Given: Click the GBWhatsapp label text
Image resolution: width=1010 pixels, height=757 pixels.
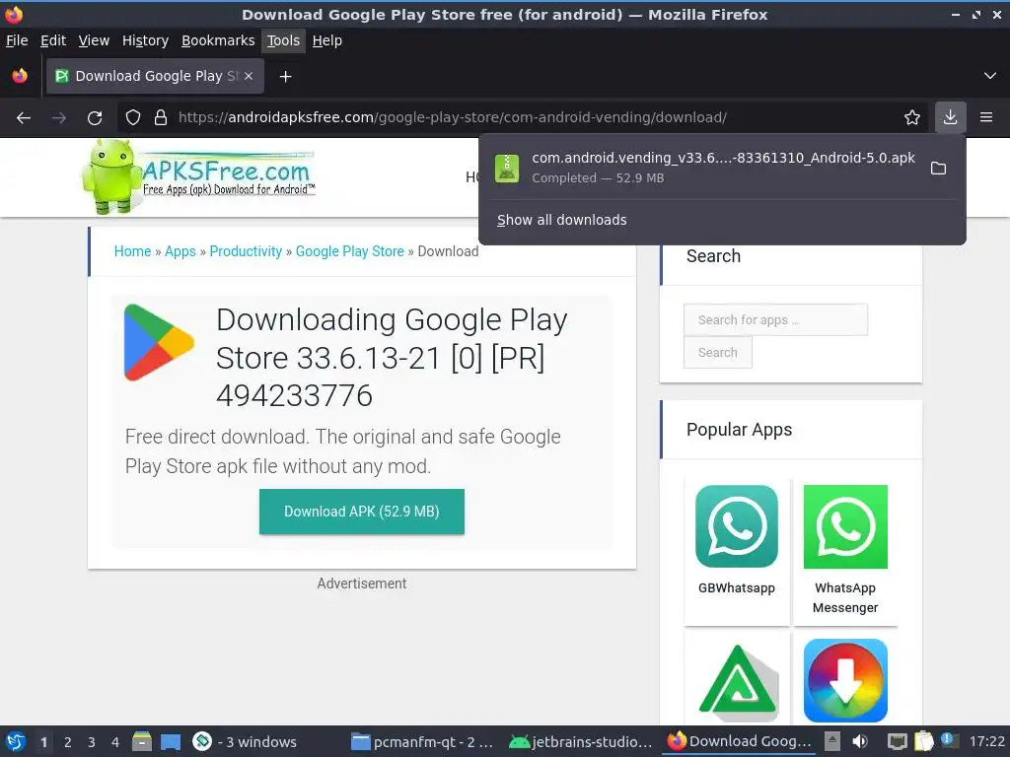Looking at the screenshot, I should [737, 587].
